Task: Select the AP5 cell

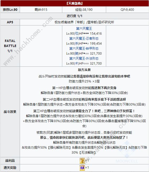Action: point(10,22)
